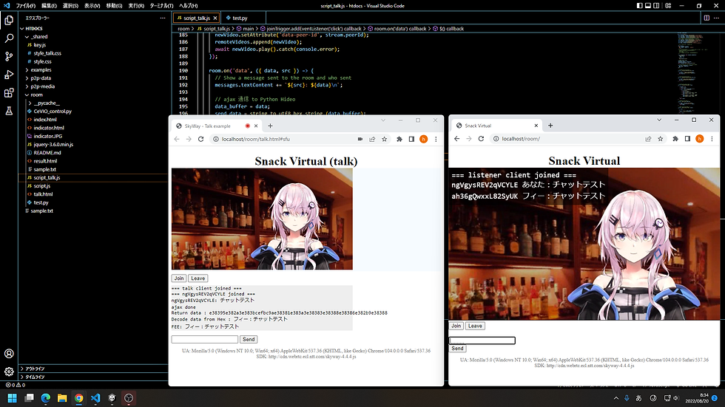Open style_talk.css in explorer
The width and height of the screenshot is (725, 407).
pos(47,53)
